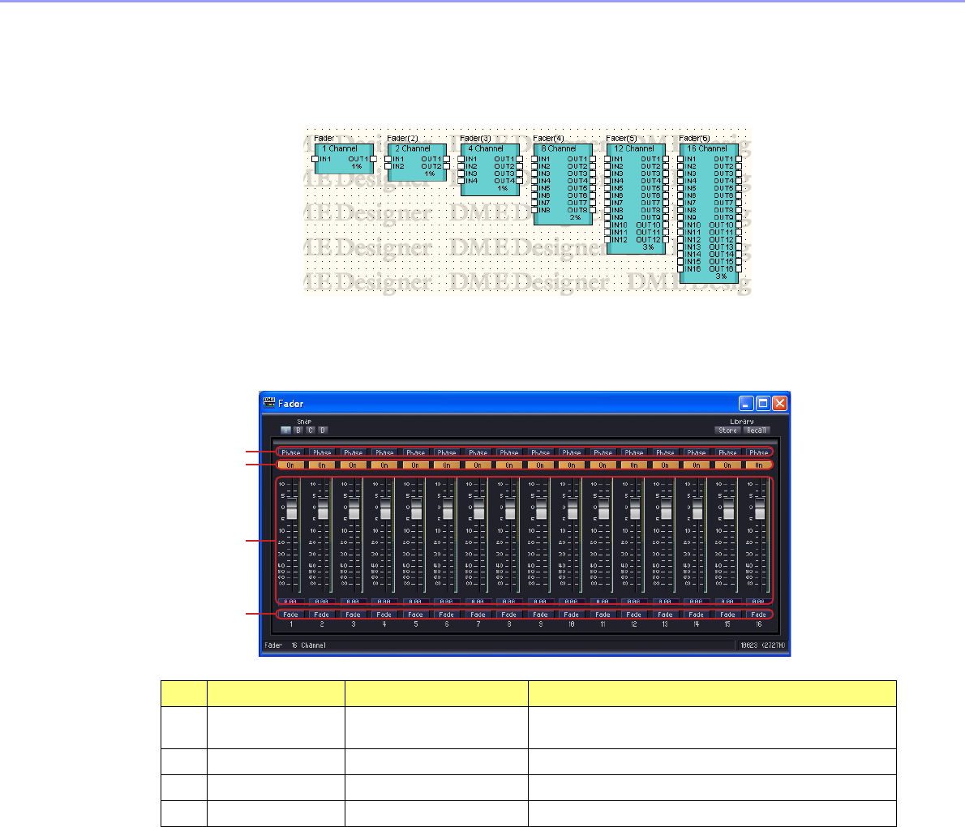Click the channel 1 fader knob
The width and height of the screenshot is (965, 827).
(x=292, y=508)
